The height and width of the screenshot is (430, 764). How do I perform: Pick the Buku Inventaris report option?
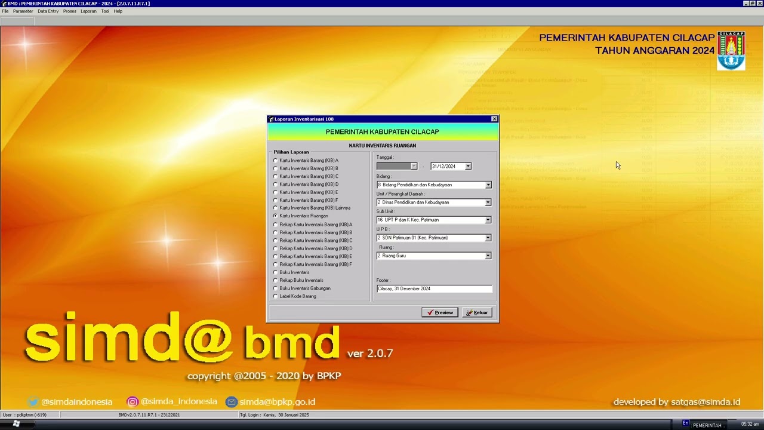tap(292, 272)
